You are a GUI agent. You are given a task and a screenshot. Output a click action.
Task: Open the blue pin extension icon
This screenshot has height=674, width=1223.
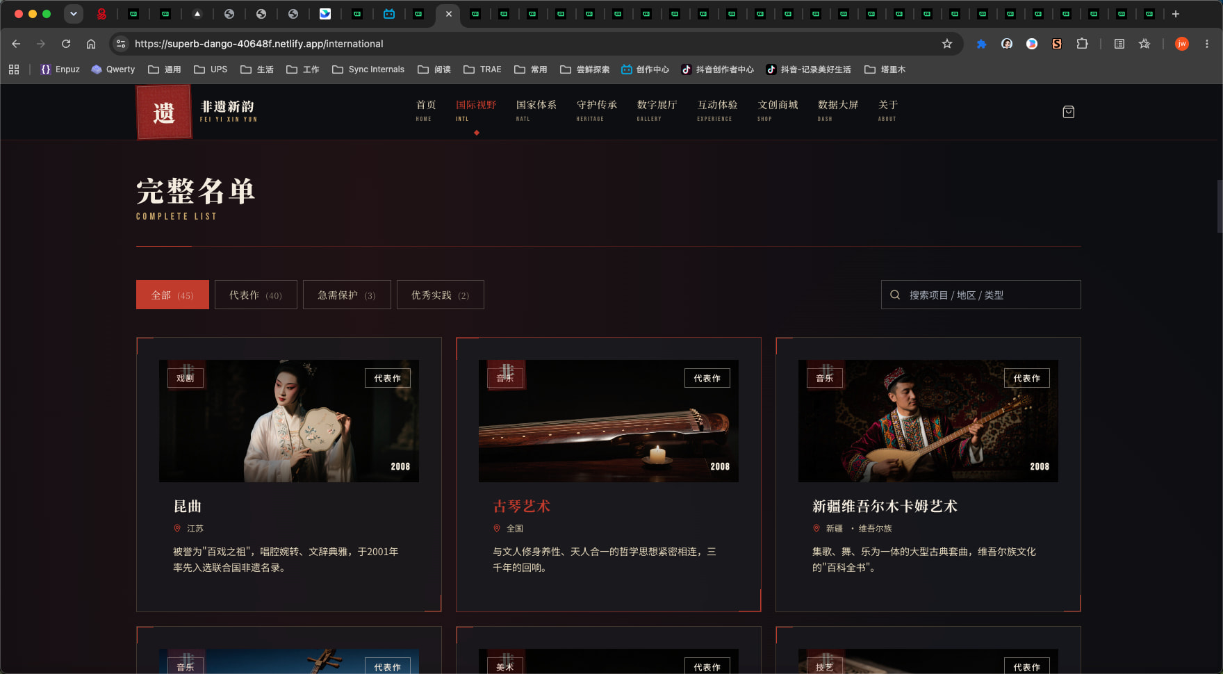981,44
